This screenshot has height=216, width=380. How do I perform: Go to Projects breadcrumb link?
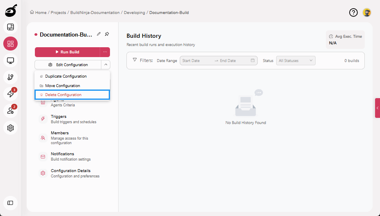point(58,13)
